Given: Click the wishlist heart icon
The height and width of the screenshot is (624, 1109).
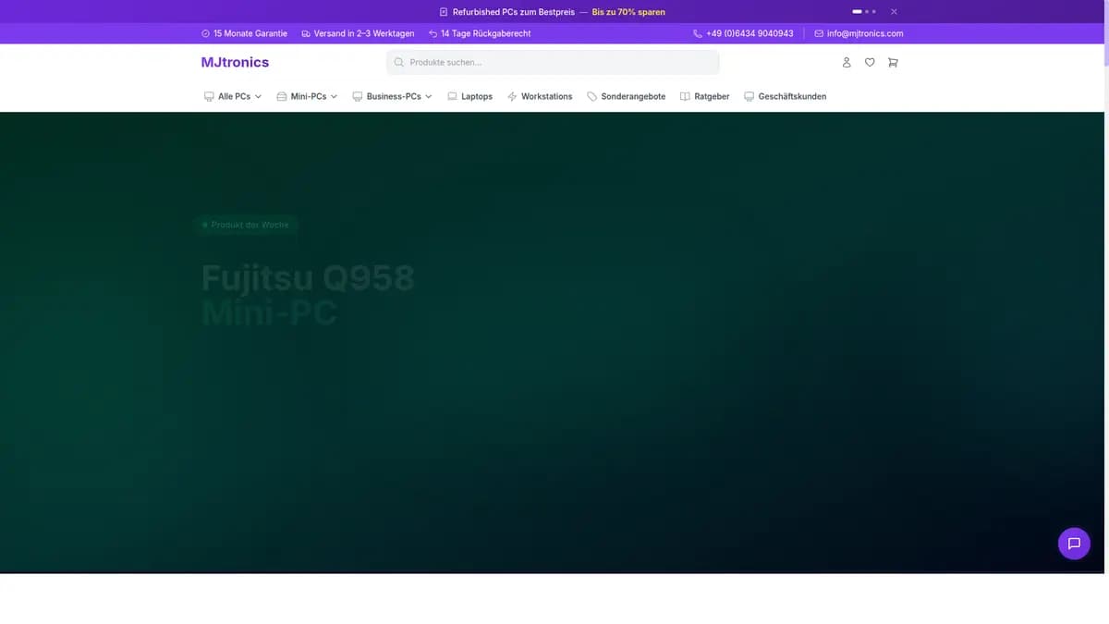Looking at the screenshot, I should (870, 62).
